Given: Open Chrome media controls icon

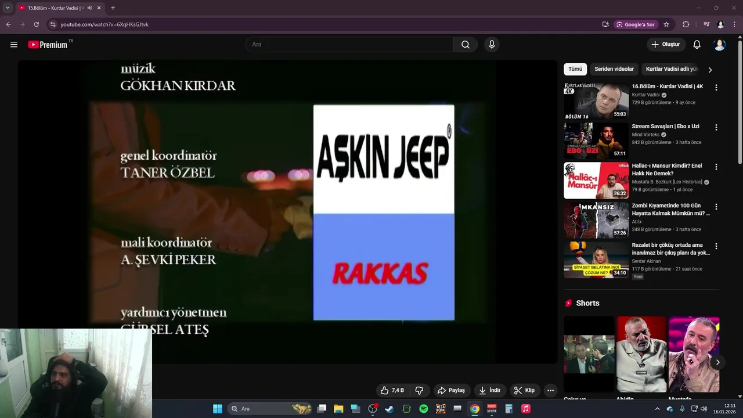Looking at the screenshot, I should (706, 24).
